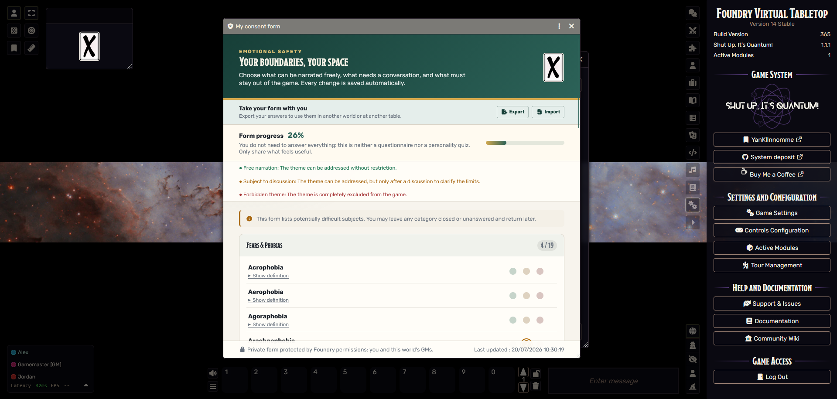Screen dimensions: 837x399
Task: Select macro hotbar slot 1
Action: (235, 380)
